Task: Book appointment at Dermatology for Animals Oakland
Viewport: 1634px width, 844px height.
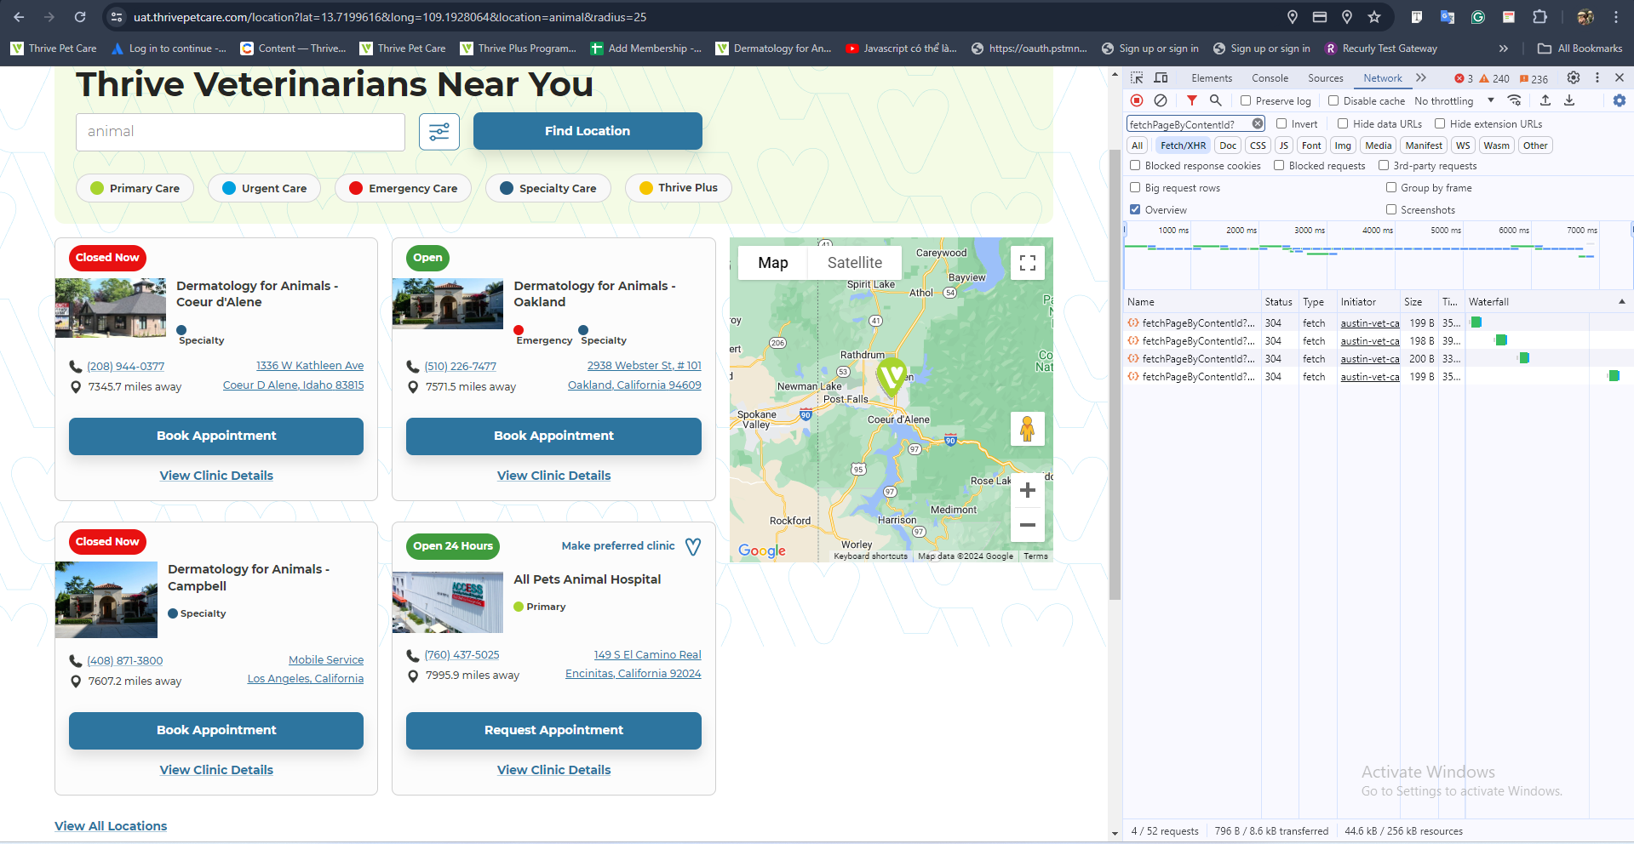Action: 553,436
